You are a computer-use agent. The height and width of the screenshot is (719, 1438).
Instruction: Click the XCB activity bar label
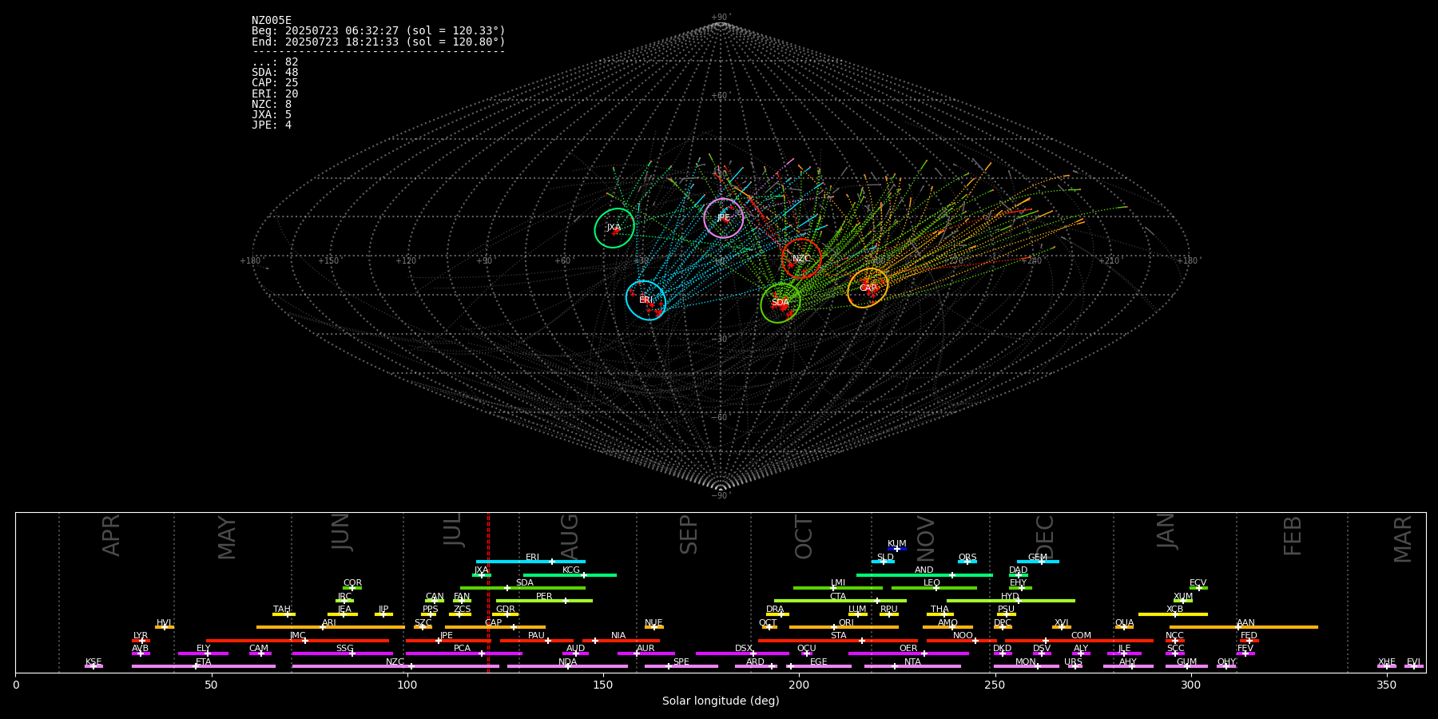click(x=1174, y=610)
